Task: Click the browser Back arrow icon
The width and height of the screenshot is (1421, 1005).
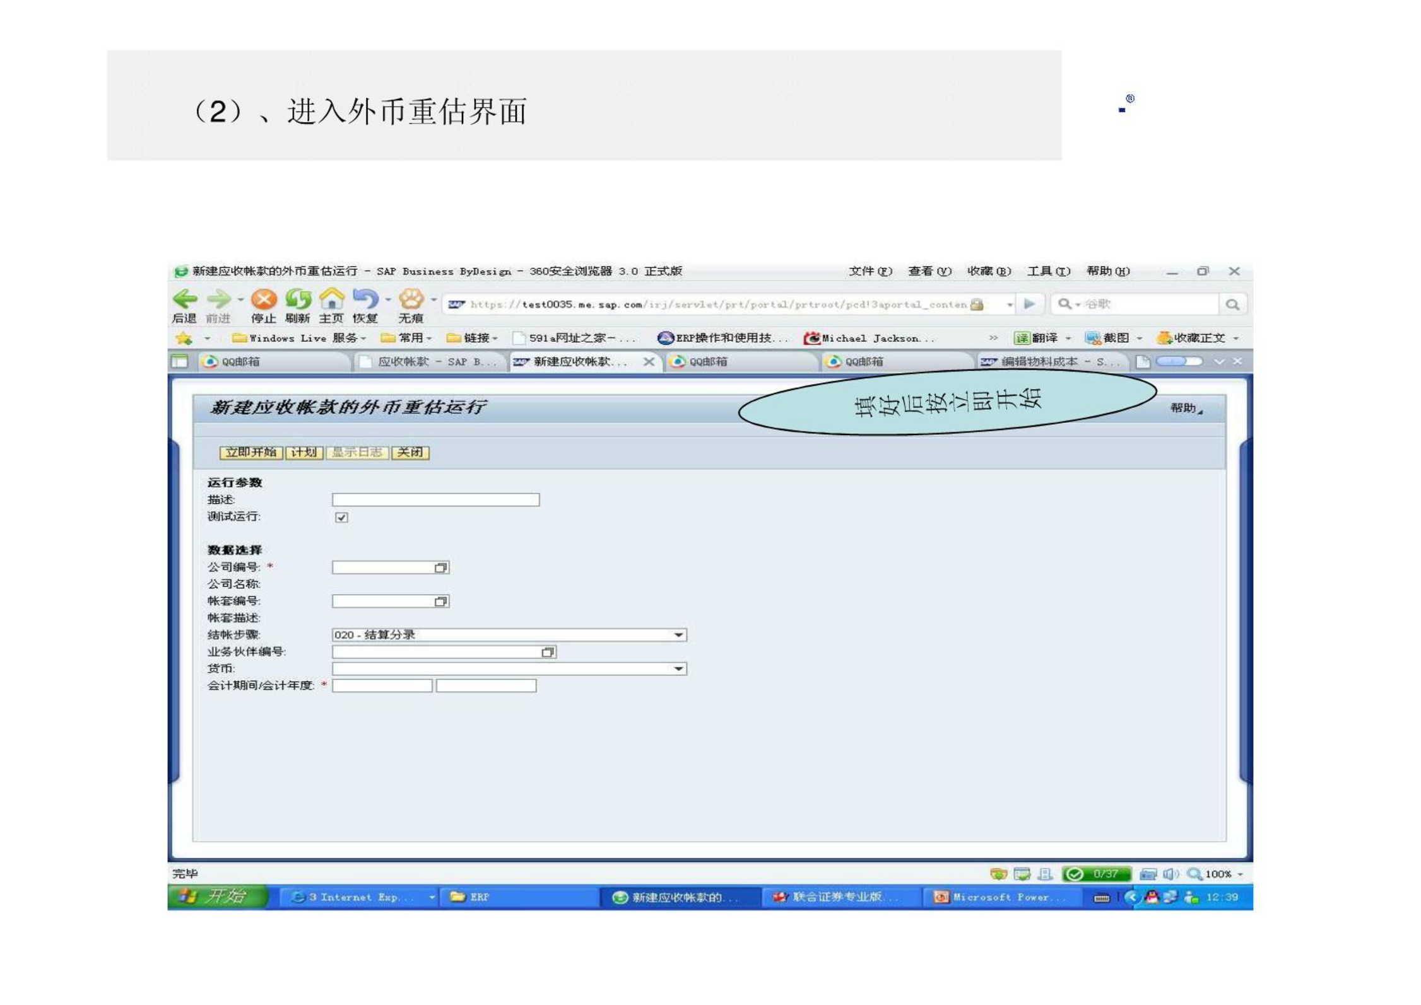Action: coord(185,299)
